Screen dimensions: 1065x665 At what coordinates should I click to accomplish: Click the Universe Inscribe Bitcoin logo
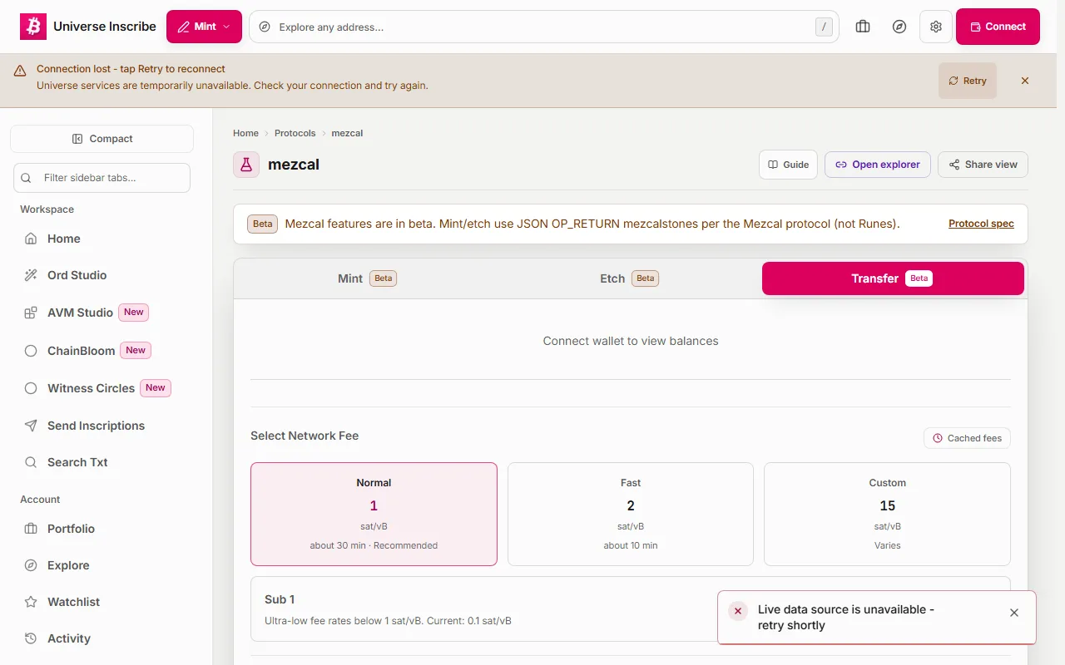pos(33,27)
